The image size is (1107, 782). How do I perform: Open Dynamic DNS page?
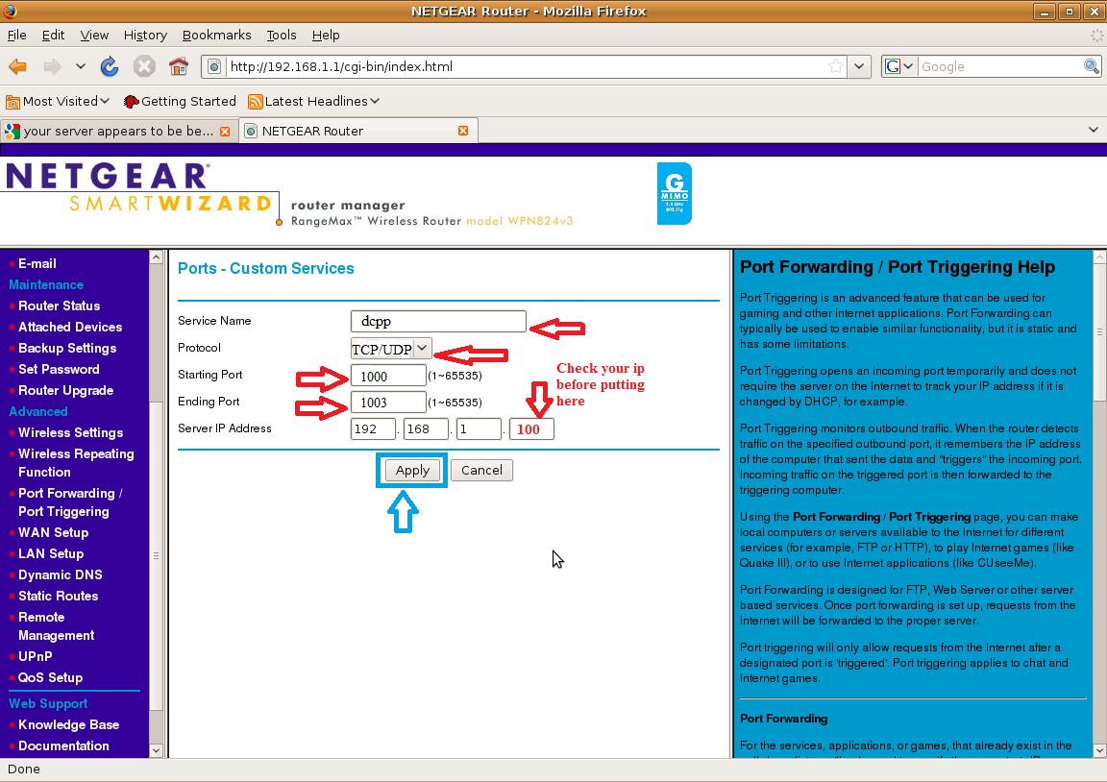click(x=60, y=575)
